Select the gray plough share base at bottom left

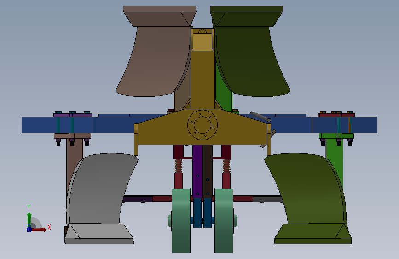click(99, 234)
